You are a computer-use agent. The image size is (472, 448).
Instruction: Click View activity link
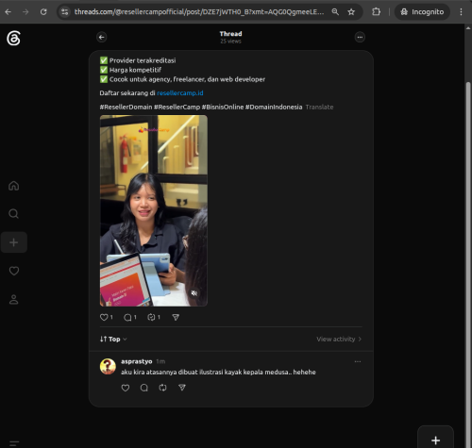339,339
